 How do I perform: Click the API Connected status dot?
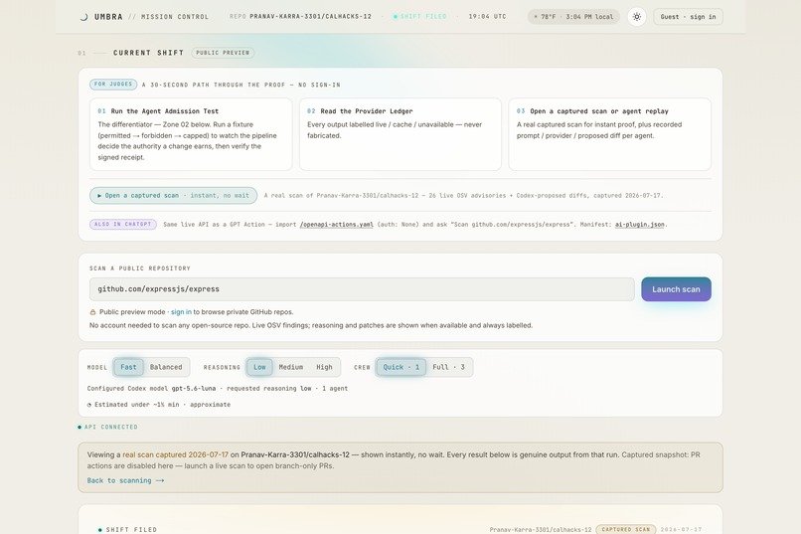[x=80, y=428]
